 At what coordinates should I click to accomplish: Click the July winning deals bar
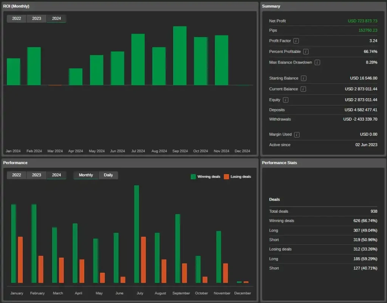pyautogui.click(x=136, y=234)
